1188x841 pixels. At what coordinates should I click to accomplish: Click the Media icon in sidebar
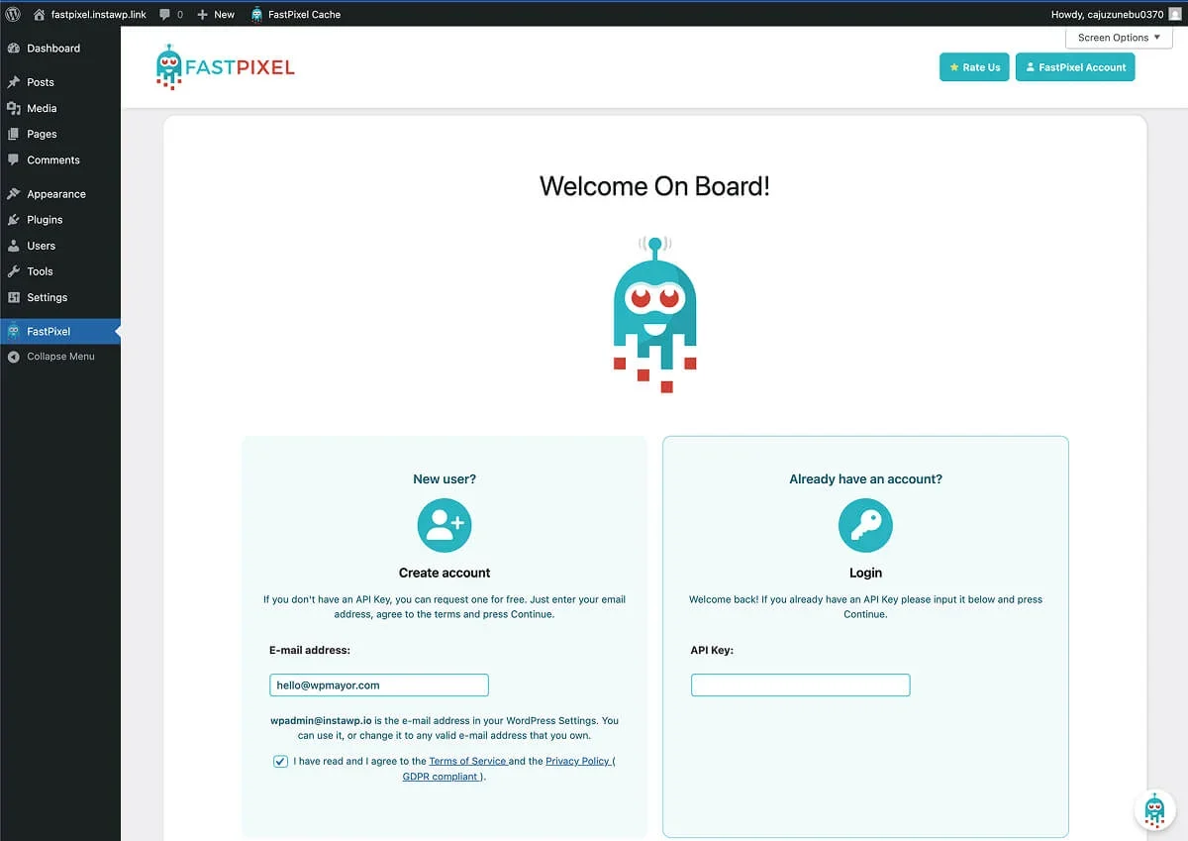[x=13, y=108]
